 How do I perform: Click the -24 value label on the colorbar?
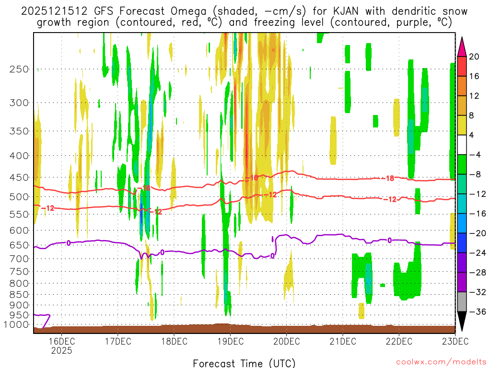[x=477, y=253]
